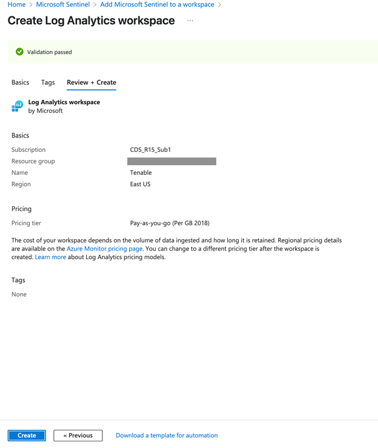
Task: Click the 'by Microsoft' publisher text
Action: coord(45,111)
